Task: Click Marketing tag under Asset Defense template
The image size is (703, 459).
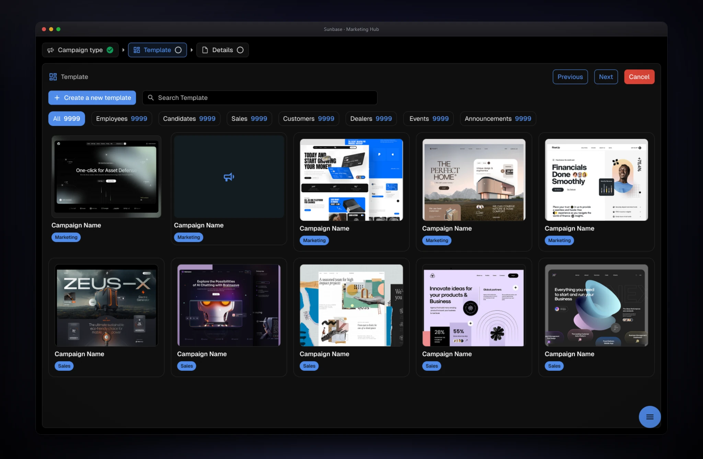Action: tap(66, 237)
